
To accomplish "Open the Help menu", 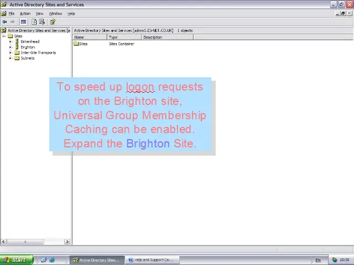I will click(x=71, y=13).
